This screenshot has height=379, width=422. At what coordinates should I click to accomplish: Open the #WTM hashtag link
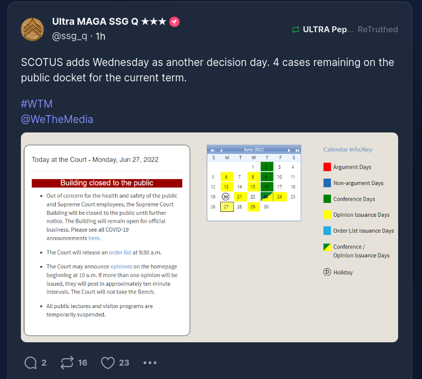[x=36, y=104]
